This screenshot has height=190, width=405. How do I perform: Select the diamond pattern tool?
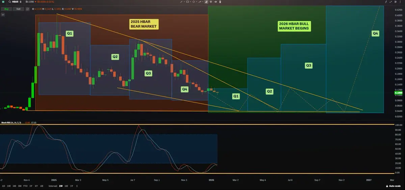point(193,2)
